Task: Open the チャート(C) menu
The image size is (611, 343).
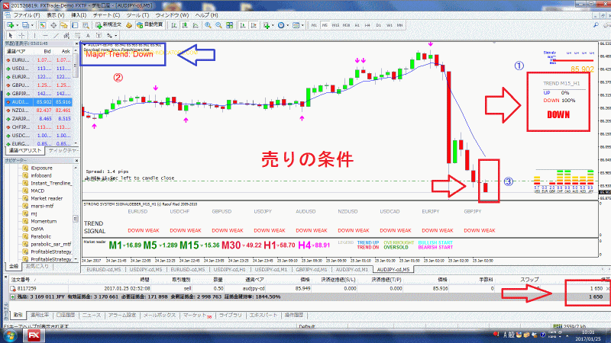Action: pos(106,14)
